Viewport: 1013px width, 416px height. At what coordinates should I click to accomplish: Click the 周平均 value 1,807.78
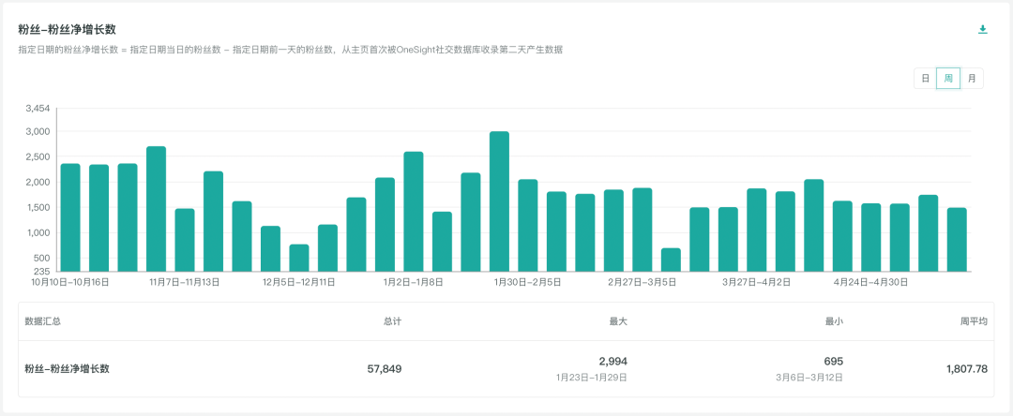tap(966, 369)
